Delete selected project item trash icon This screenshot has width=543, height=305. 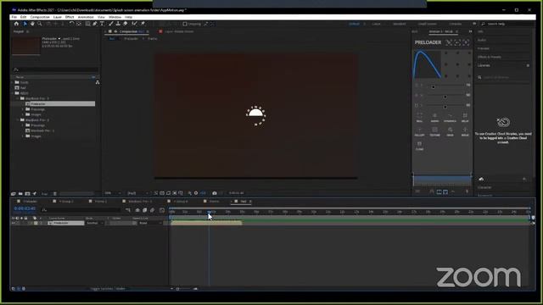(x=54, y=194)
